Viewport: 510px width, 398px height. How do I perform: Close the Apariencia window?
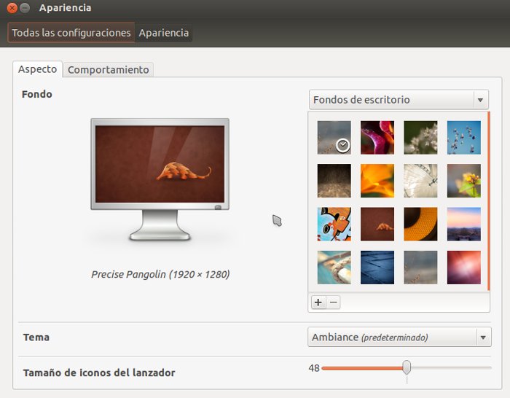coord(12,8)
